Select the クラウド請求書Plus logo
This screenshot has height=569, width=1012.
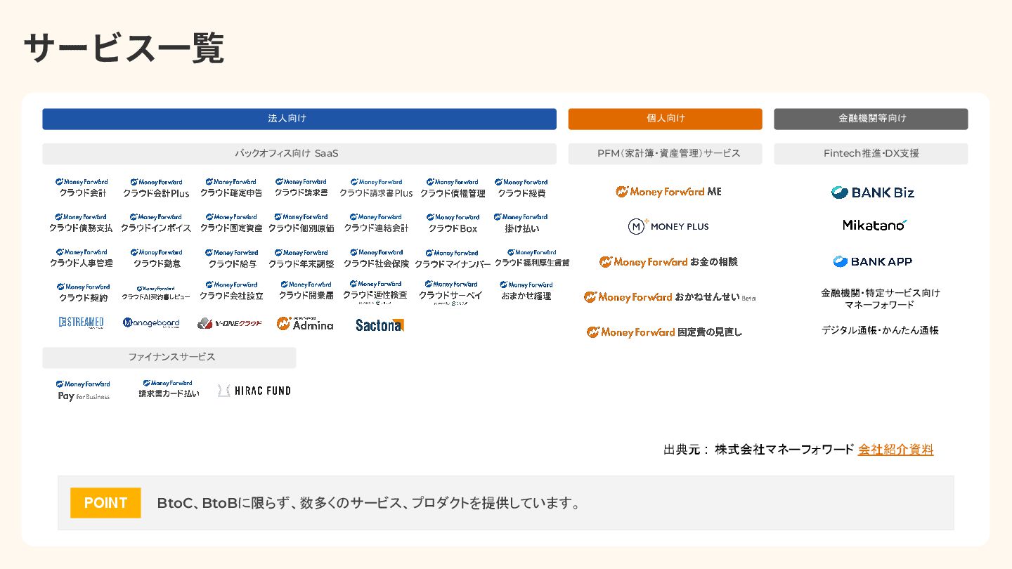pos(376,188)
